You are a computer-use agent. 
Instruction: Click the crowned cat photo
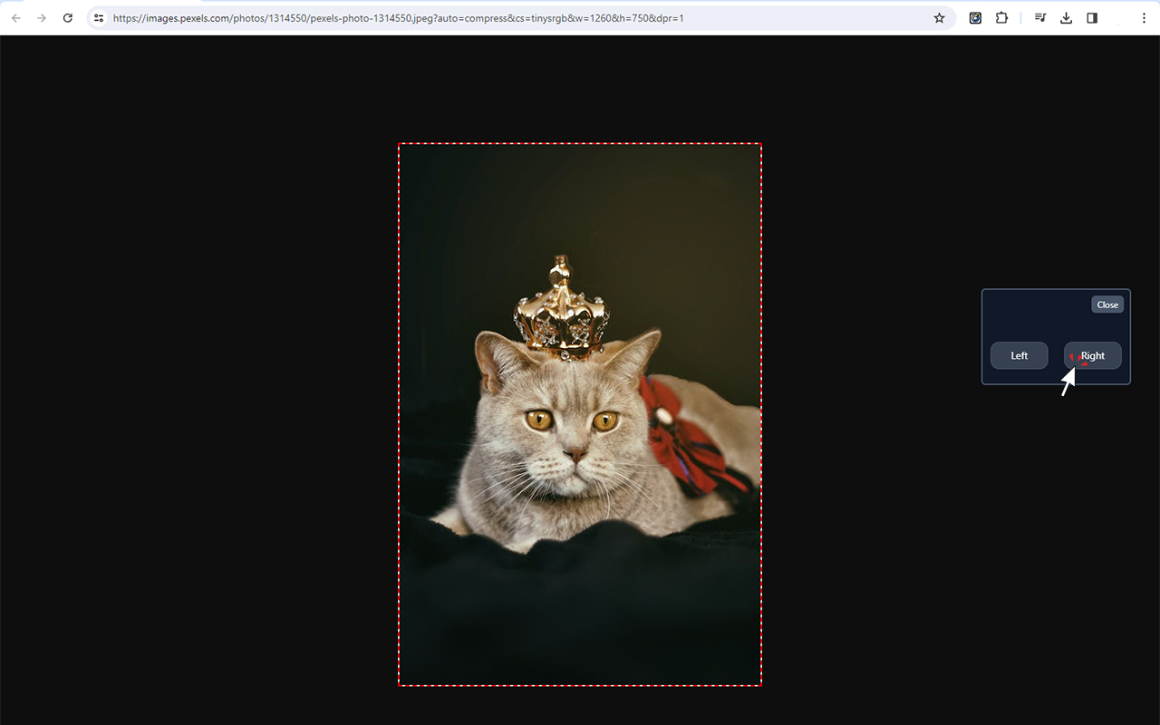click(580, 414)
